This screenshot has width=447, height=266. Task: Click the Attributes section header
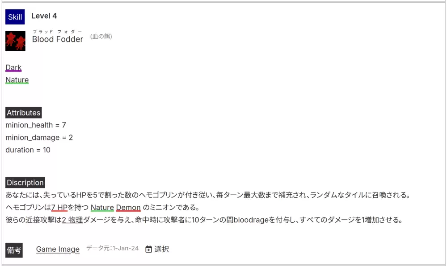click(x=24, y=113)
